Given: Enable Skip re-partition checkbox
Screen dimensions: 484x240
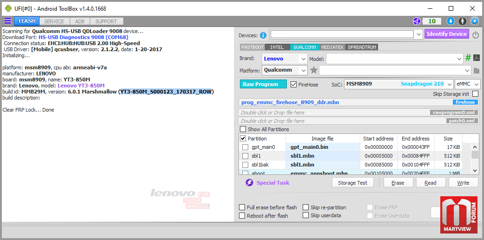Looking at the screenshot, I should (x=305, y=207).
